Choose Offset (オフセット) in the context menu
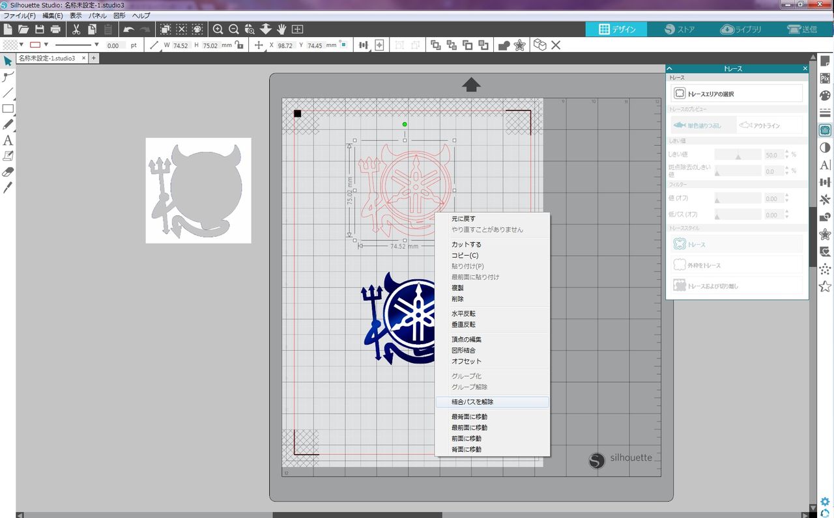 click(493, 361)
